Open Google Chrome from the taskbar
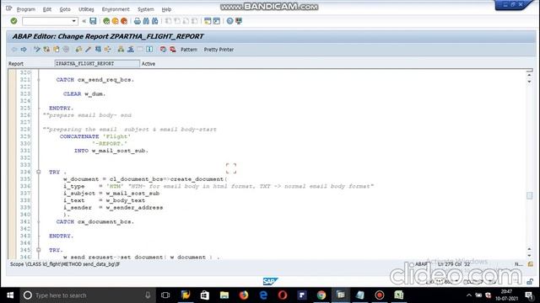The height and width of the screenshot is (303, 540). (x=321, y=295)
